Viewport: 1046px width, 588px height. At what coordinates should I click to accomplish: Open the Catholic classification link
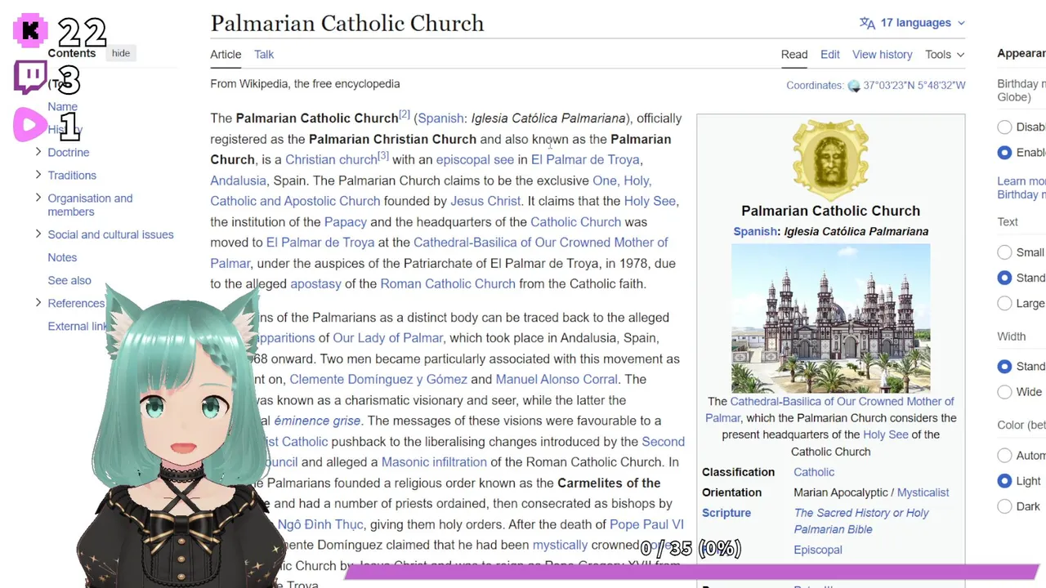(814, 472)
